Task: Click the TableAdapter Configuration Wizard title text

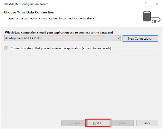Action: click(25, 4)
